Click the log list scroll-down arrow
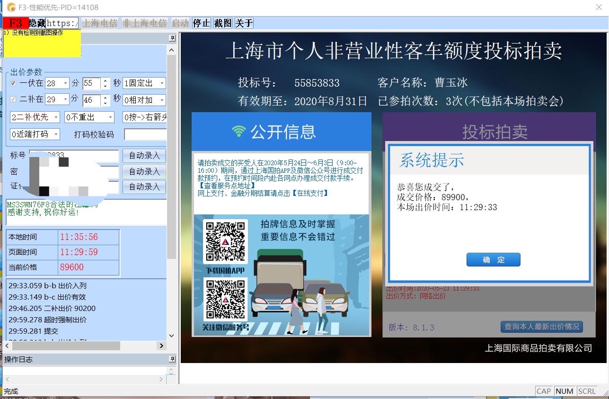Viewport: 609px width, 399px height. pyautogui.click(x=172, y=336)
